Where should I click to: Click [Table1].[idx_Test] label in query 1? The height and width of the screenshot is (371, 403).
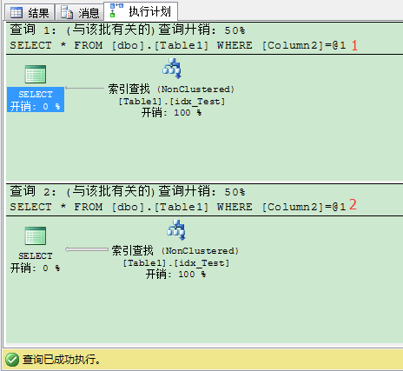point(172,102)
